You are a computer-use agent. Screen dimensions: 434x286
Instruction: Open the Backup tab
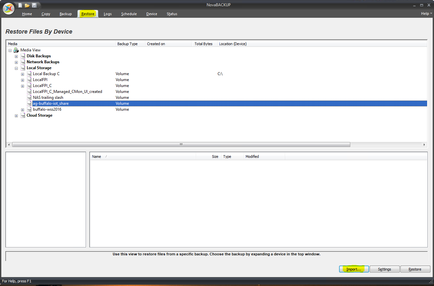(66, 14)
